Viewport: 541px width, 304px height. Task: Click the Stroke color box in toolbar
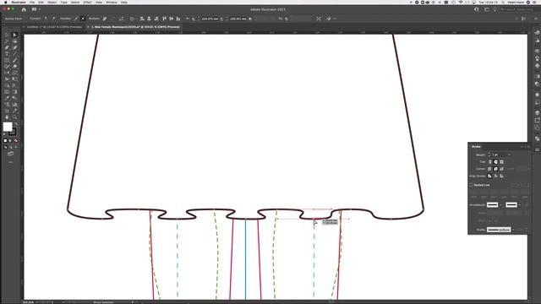(x=14, y=132)
